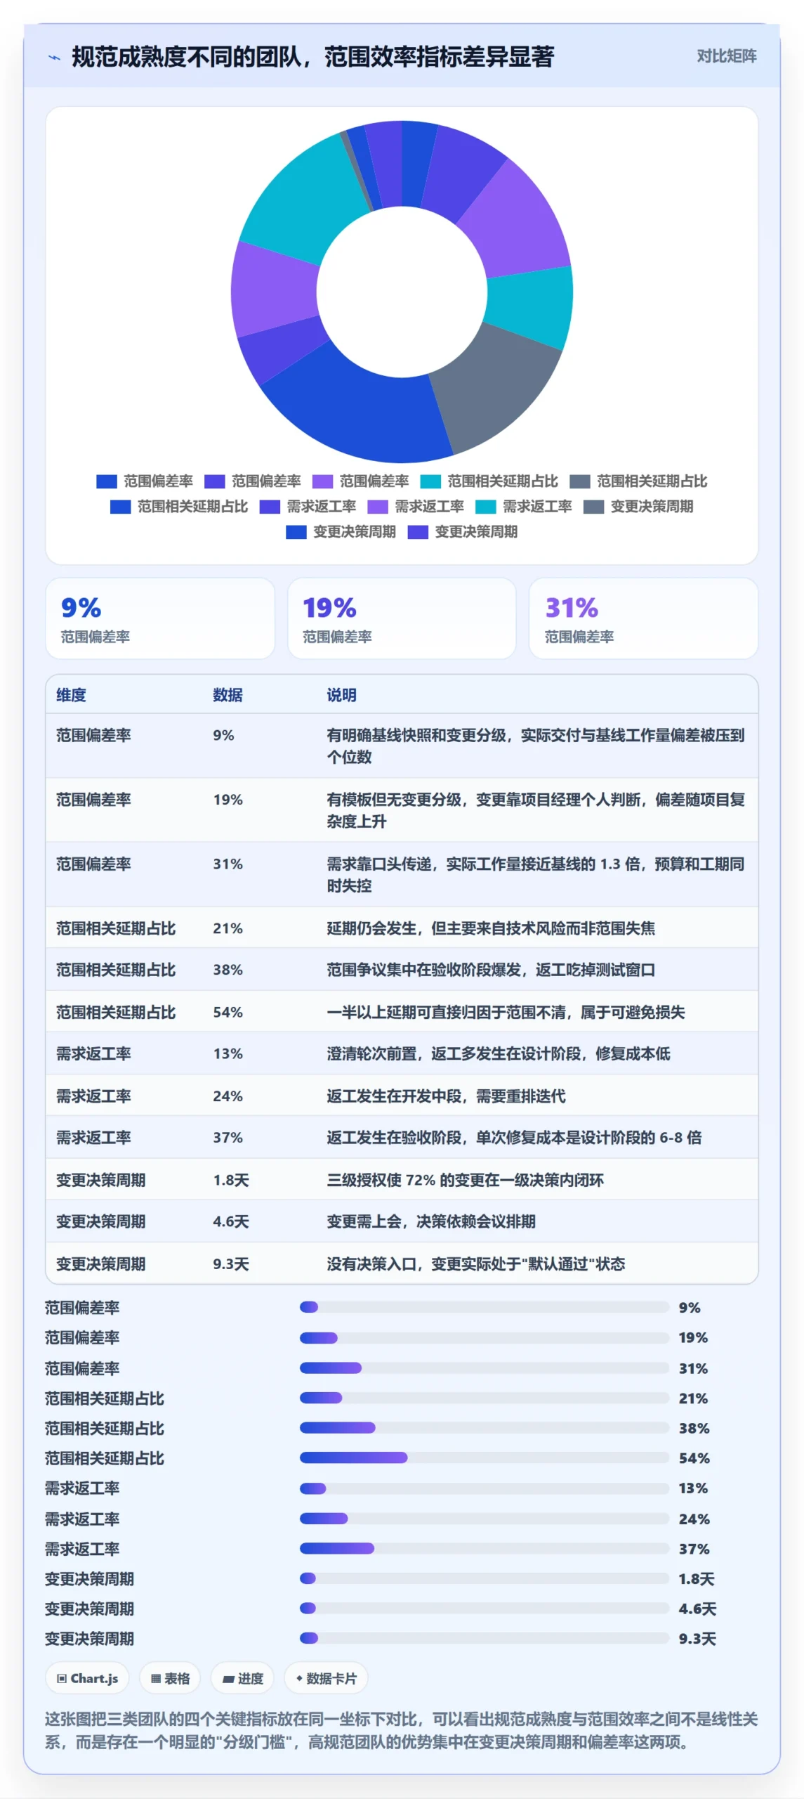This screenshot has height=1799, width=804.
Task: Click the 说明 table column header
Action: 341,695
